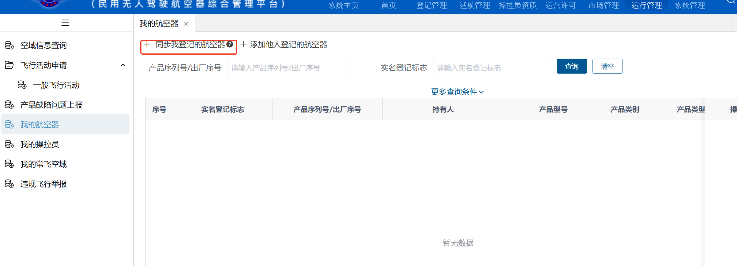Click the 空域信息查询 sidebar icon

pos(9,46)
